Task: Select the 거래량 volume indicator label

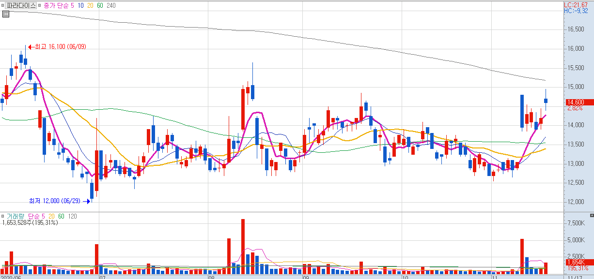Action: [x=16, y=216]
